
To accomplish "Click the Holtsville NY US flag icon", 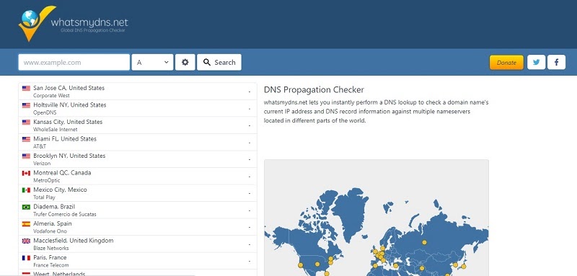I will 26,105.
